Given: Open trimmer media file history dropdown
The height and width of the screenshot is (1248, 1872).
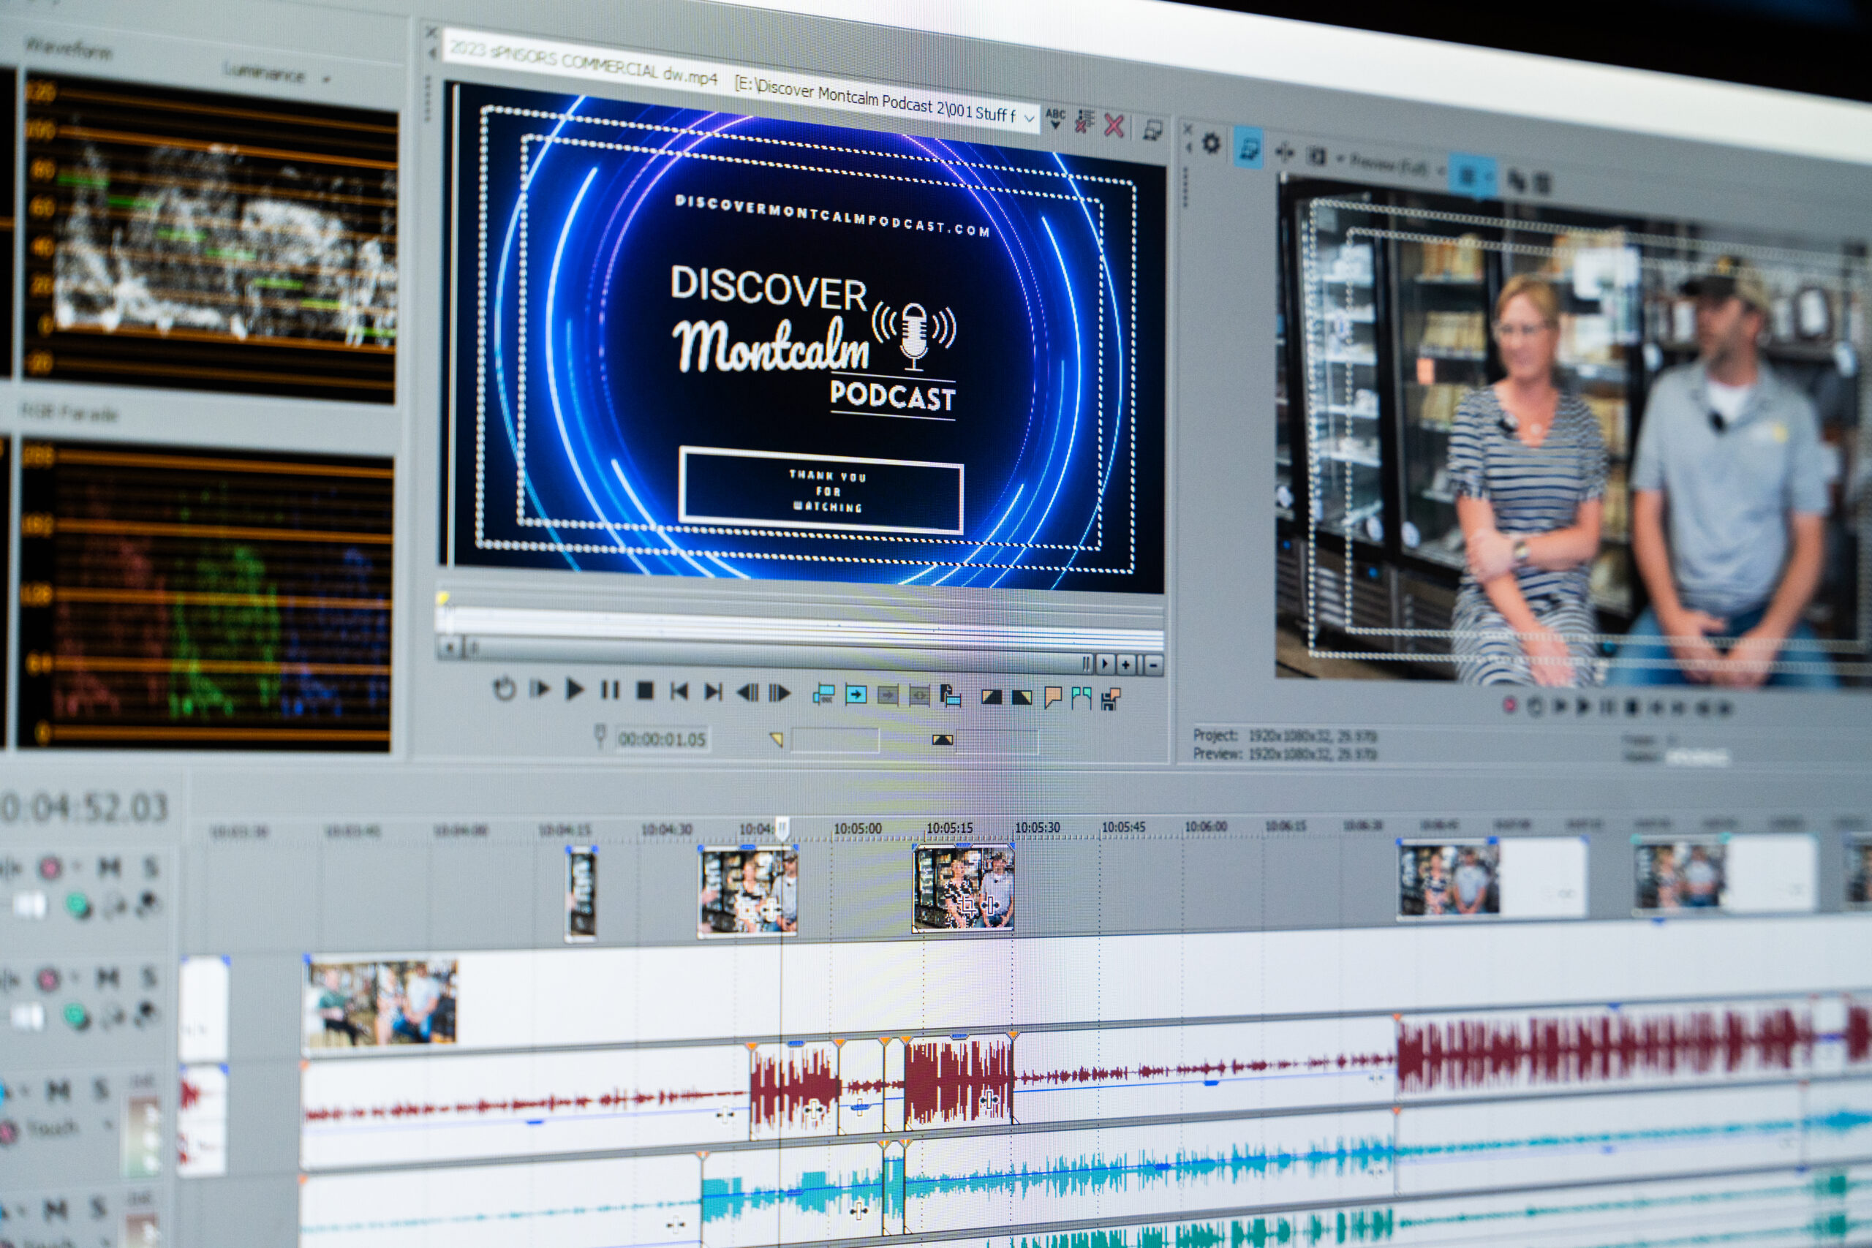Looking at the screenshot, I should click(1029, 118).
